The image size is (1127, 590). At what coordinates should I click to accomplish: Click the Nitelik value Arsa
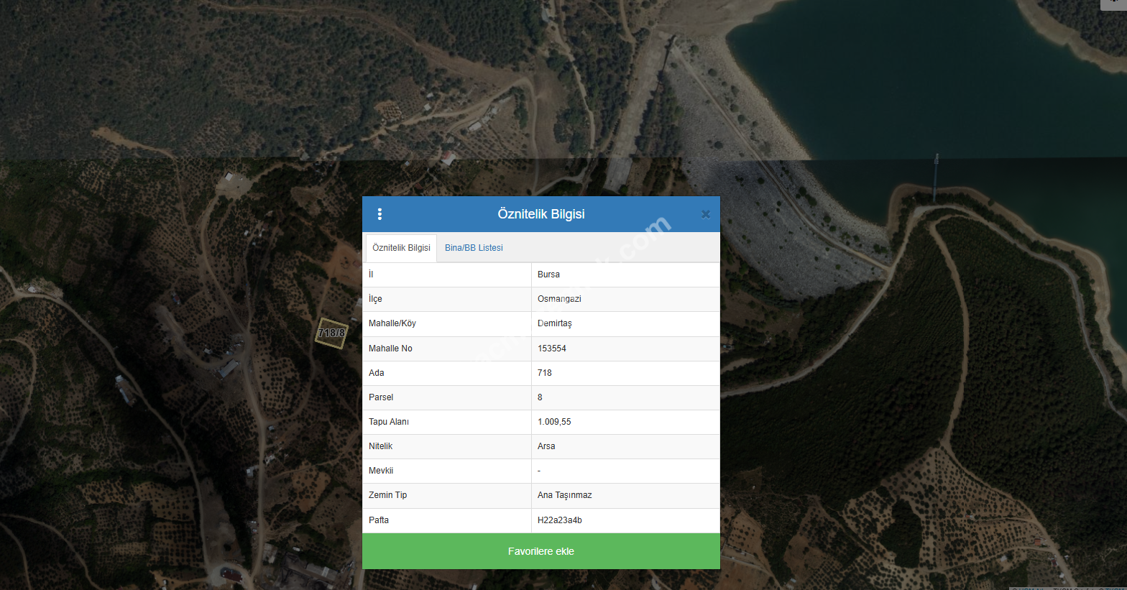[x=546, y=446]
